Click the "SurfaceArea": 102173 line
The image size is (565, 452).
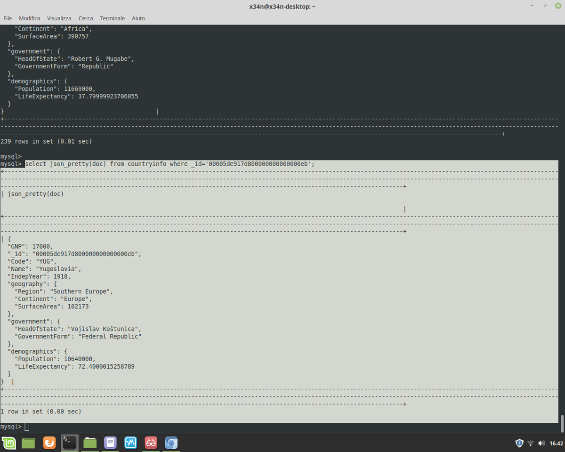pos(51,307)
